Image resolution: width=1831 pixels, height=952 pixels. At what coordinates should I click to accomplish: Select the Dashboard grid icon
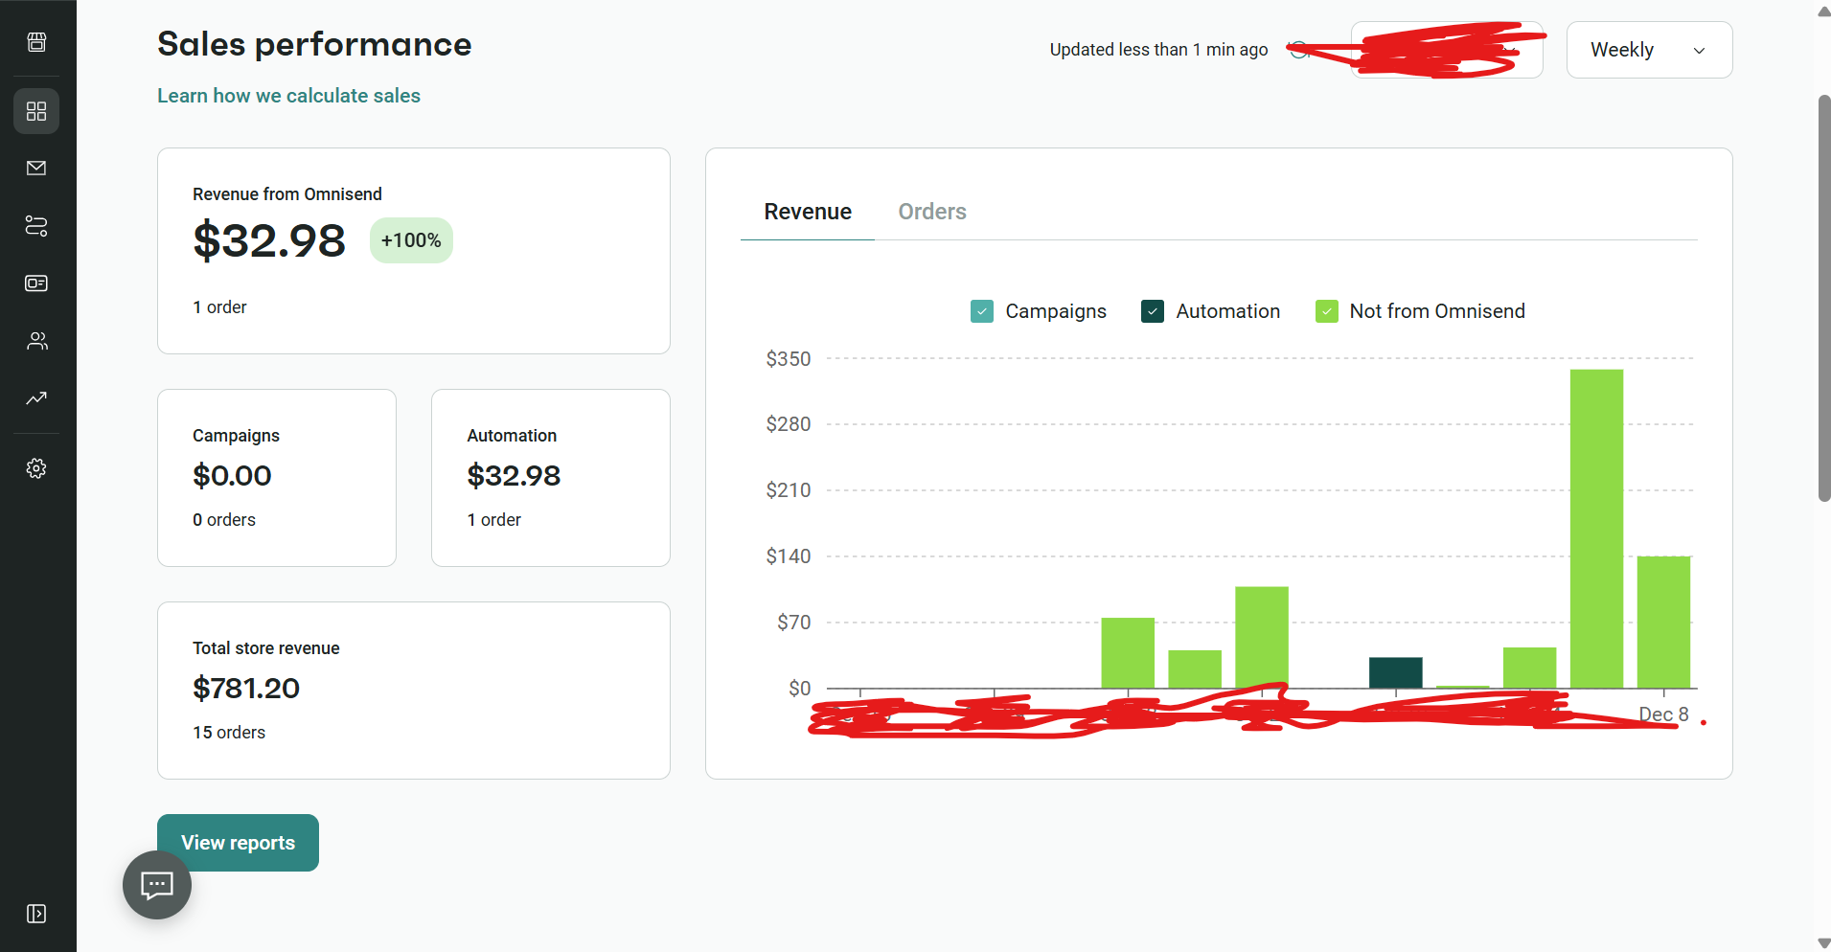click(36, 112)
